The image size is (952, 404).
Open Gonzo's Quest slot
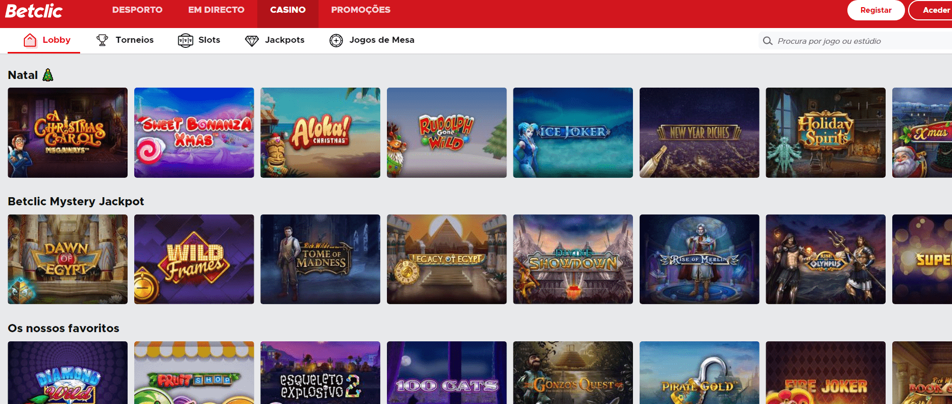(x=573, y=372)
